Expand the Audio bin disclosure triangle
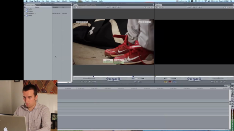234x131 pixels. tap(25, 9)
